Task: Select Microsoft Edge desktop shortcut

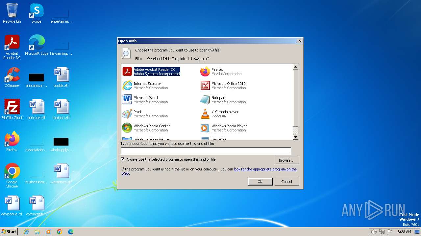Action: coord(37,45)
